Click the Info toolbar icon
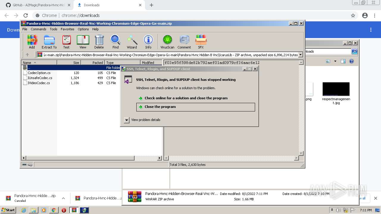381x214 pixels. [148, 42]
